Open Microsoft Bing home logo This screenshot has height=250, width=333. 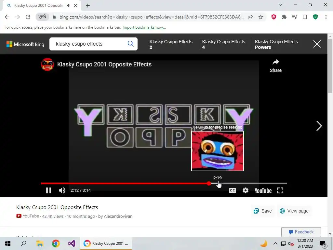[25, 44]
